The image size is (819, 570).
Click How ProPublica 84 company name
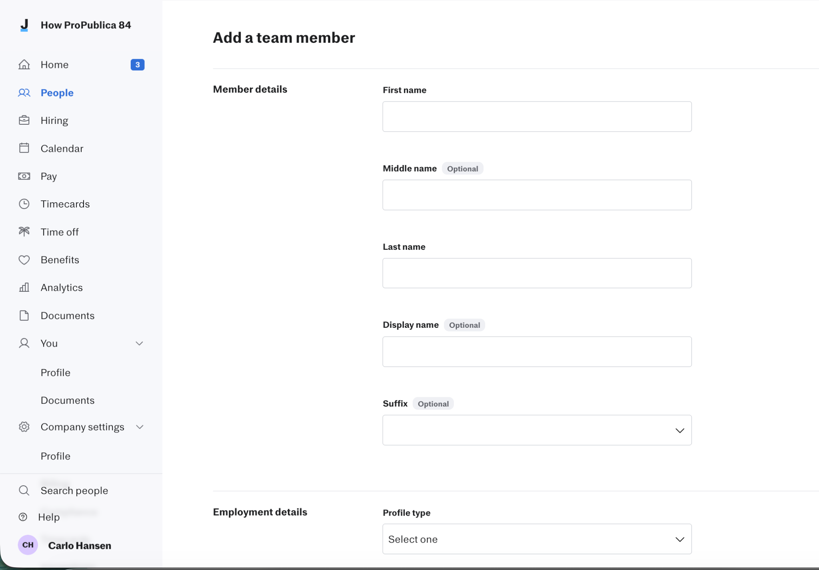point(86,25)
